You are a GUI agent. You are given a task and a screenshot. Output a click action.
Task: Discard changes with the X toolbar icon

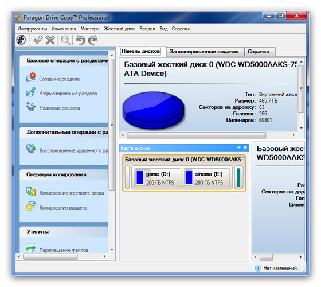pos(50,40)
